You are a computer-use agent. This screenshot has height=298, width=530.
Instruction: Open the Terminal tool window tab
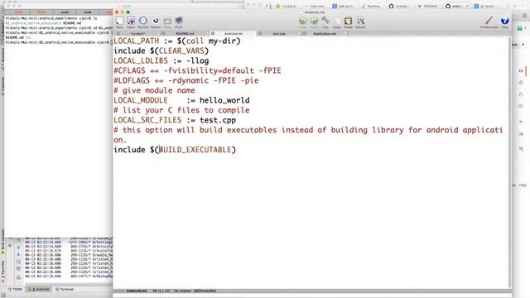[x=65, y=290]
